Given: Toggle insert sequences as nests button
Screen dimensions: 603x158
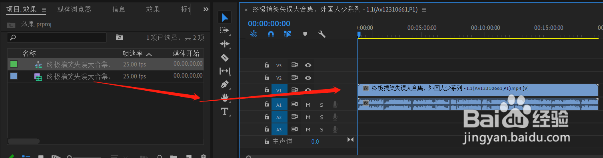Looking at the screenshot, I should click(x=254, y=34).
